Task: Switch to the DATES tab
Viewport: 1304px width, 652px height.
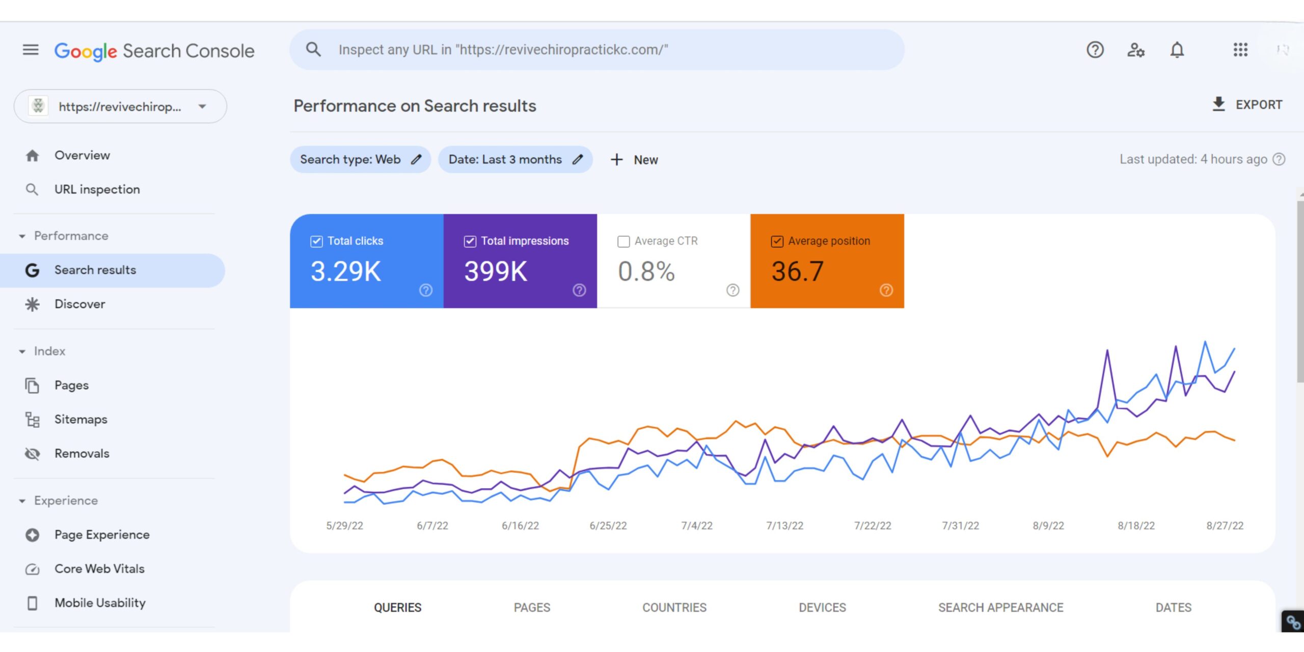Action: (x=1174, y=608)
